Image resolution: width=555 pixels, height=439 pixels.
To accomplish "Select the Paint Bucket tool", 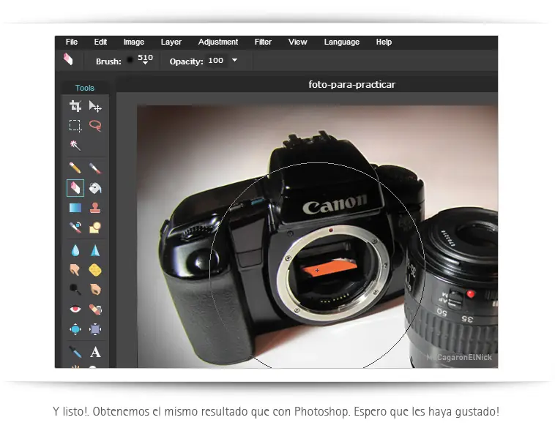I will [x=95, y=188].
